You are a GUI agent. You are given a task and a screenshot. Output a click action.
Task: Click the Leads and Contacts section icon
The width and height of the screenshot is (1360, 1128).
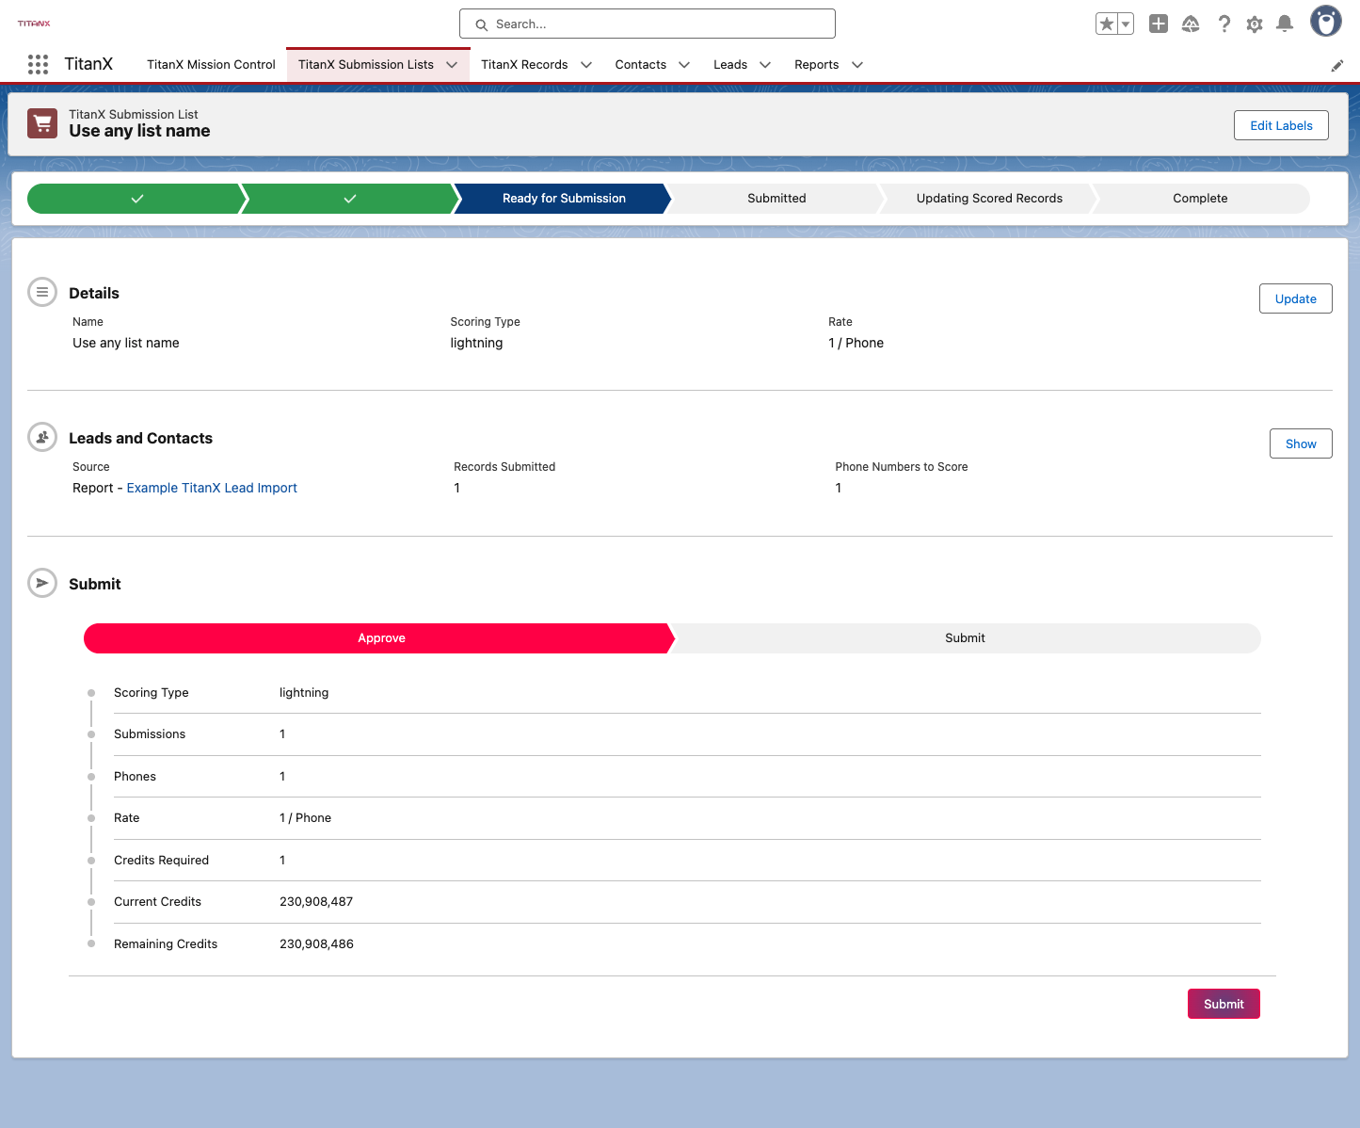(x=42, y=437)
